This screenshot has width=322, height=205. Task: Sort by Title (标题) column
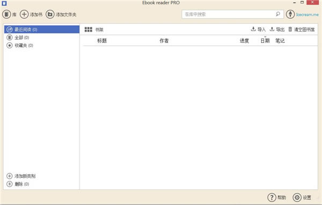pyautogui.click(x=102, y=41)
